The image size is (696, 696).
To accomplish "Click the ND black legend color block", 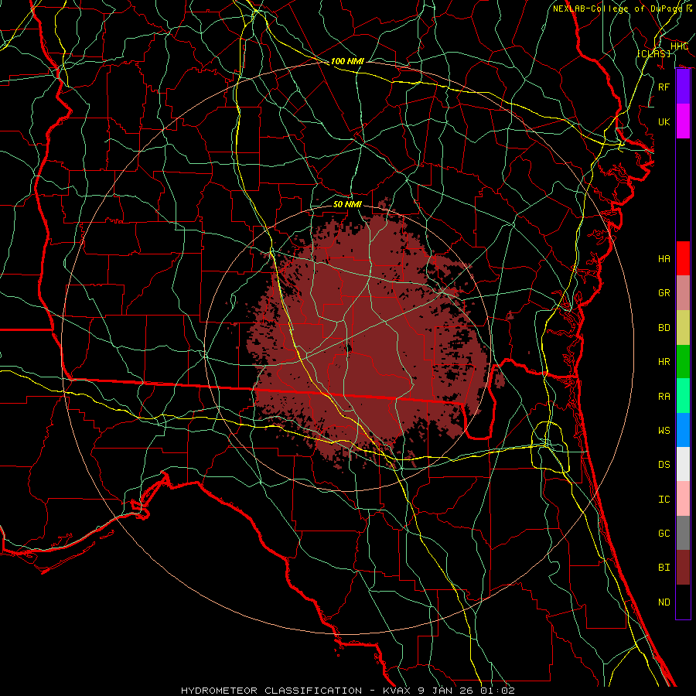I will click(x=683, y=602).
